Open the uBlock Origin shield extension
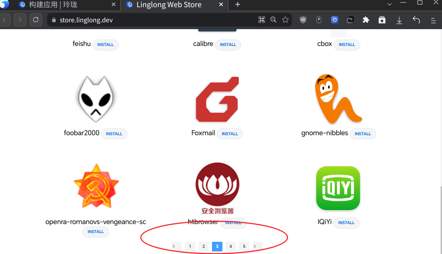 click(303, 20)
